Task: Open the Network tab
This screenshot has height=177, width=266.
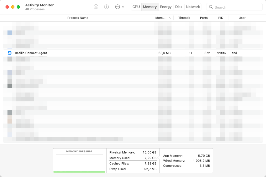Action: coord(193,7)
